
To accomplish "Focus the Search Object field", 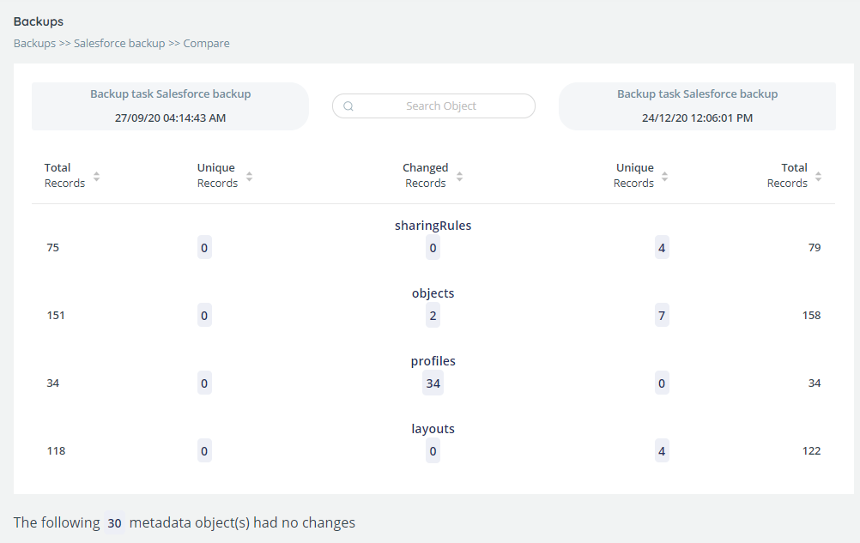I will 433,106.
